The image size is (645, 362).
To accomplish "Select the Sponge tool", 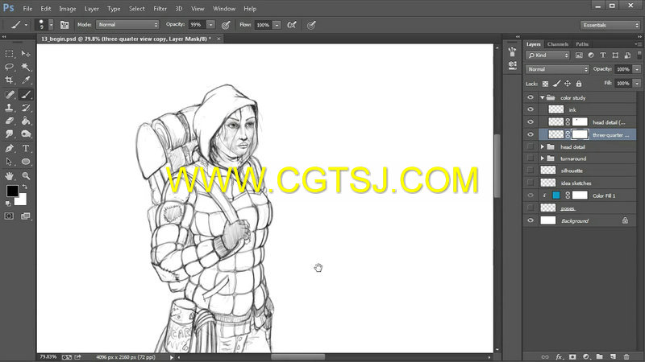I will coord(26,134).
